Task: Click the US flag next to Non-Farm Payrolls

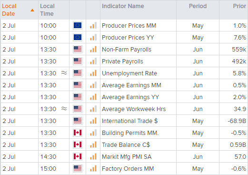Action: (x=78, y=49)
